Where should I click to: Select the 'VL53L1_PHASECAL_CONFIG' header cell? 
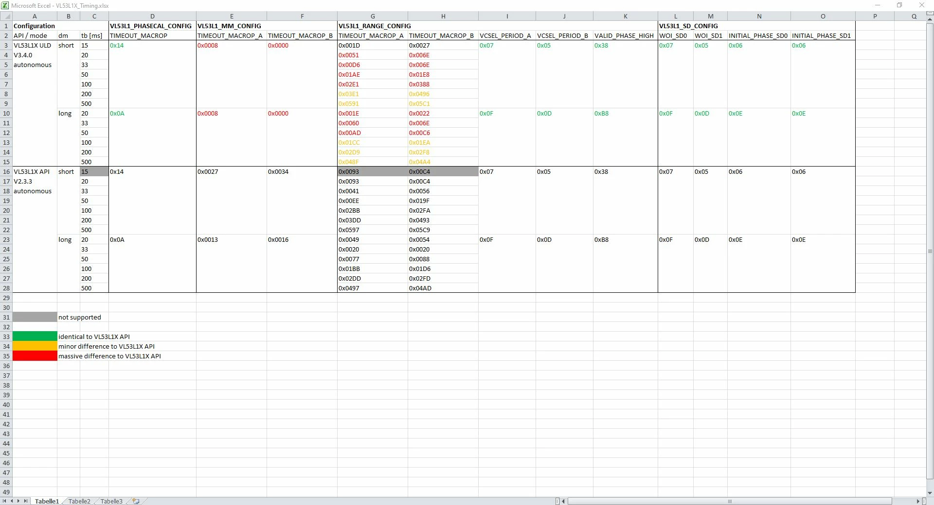coord(152,26)
